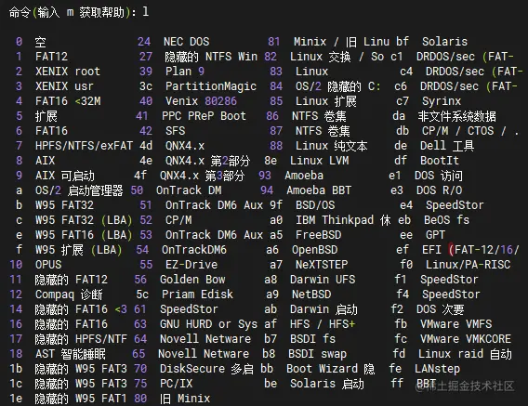Select the "OnTrackDM6" entry code 54
Screen dimensions: 528x406
tap(194, 250)
